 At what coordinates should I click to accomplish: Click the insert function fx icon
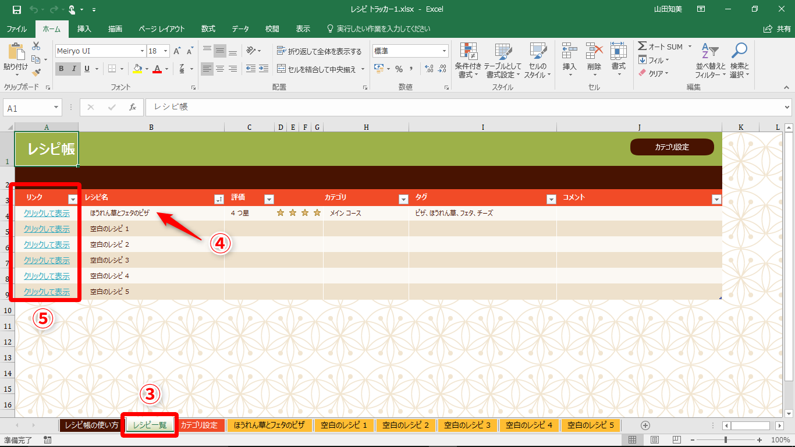point(133,108)
